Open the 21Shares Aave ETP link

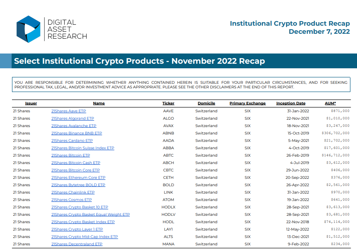[x=69, y=111]
